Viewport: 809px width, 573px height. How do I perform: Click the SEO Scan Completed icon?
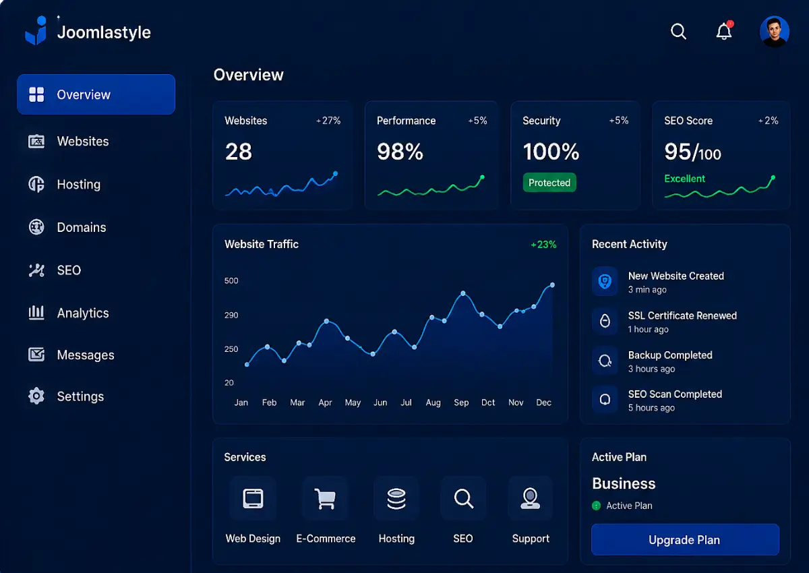[605, 399]
